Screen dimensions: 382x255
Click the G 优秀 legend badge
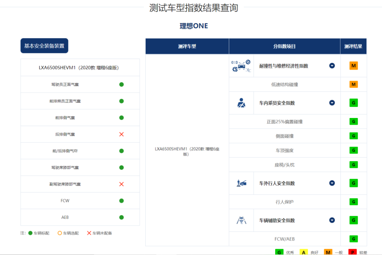coord(279,252)
